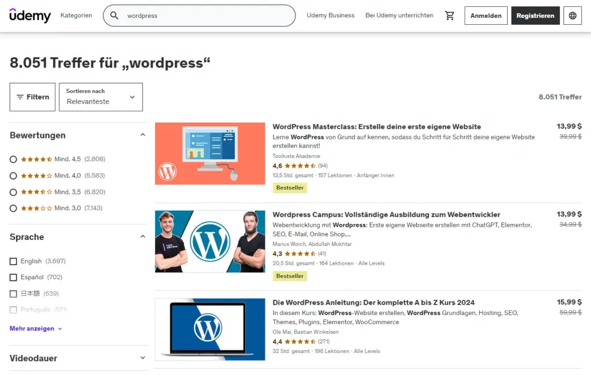
Task: Check the Español language checkbox
Action: pos(13,277)
